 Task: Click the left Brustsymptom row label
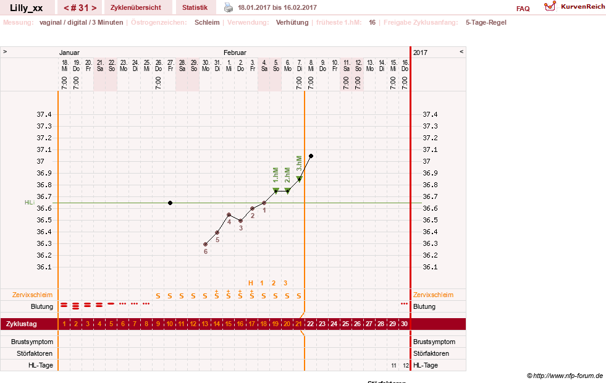(x=32, y=342)
